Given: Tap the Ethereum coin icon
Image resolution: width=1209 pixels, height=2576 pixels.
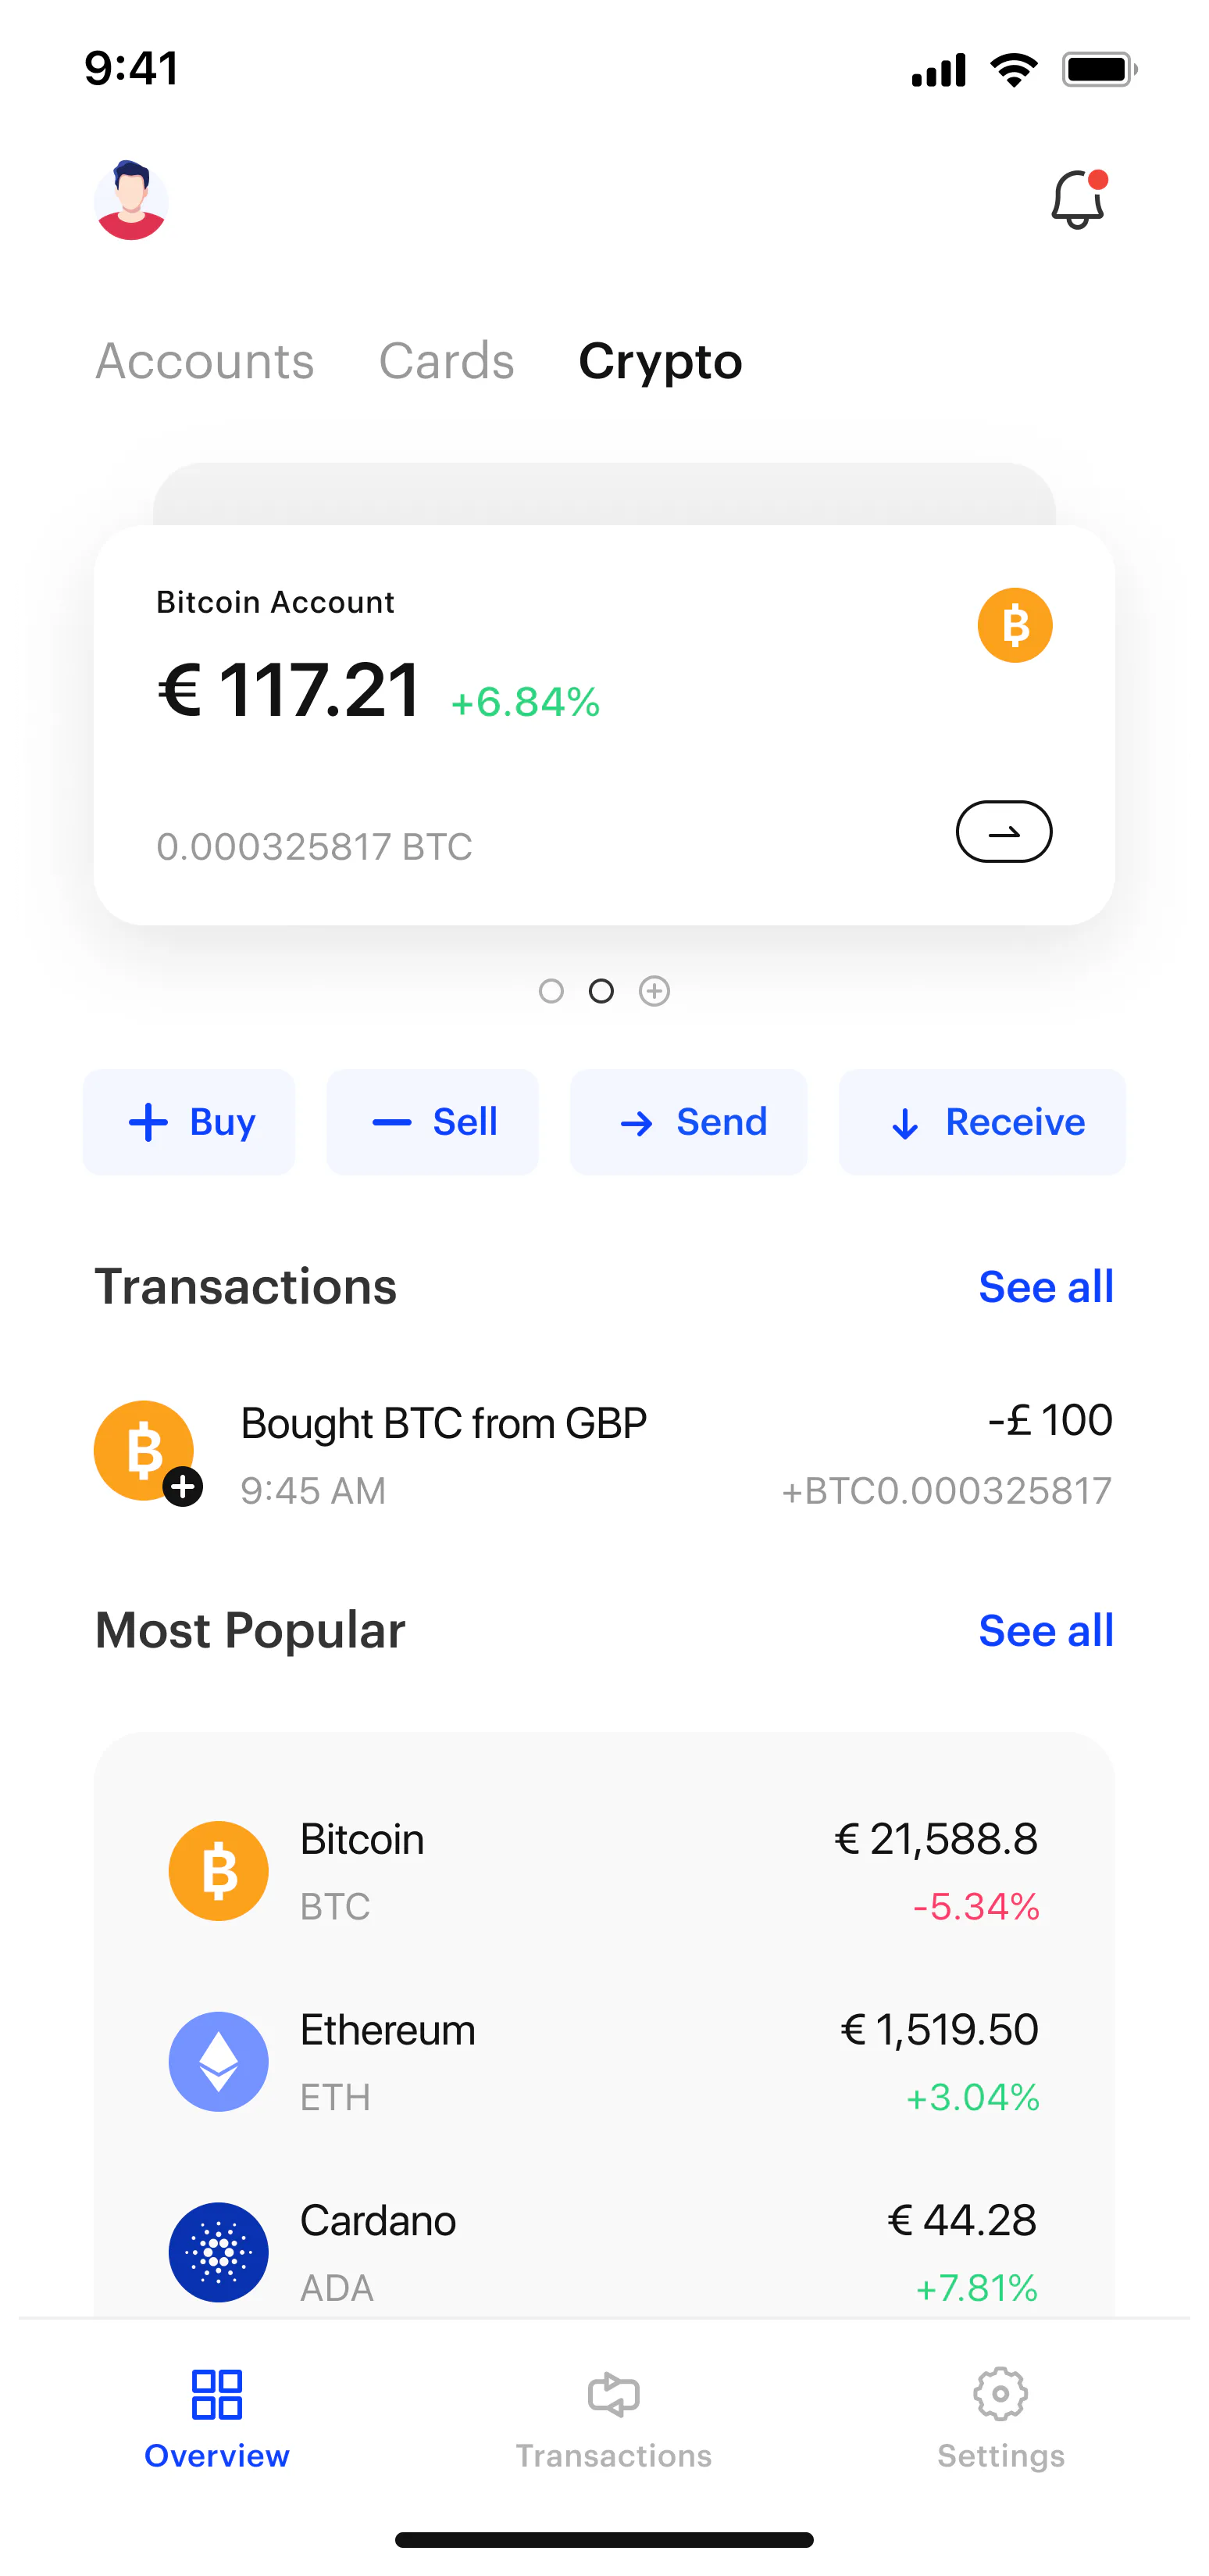Looking at the screenshot, I should point(218,2061).
